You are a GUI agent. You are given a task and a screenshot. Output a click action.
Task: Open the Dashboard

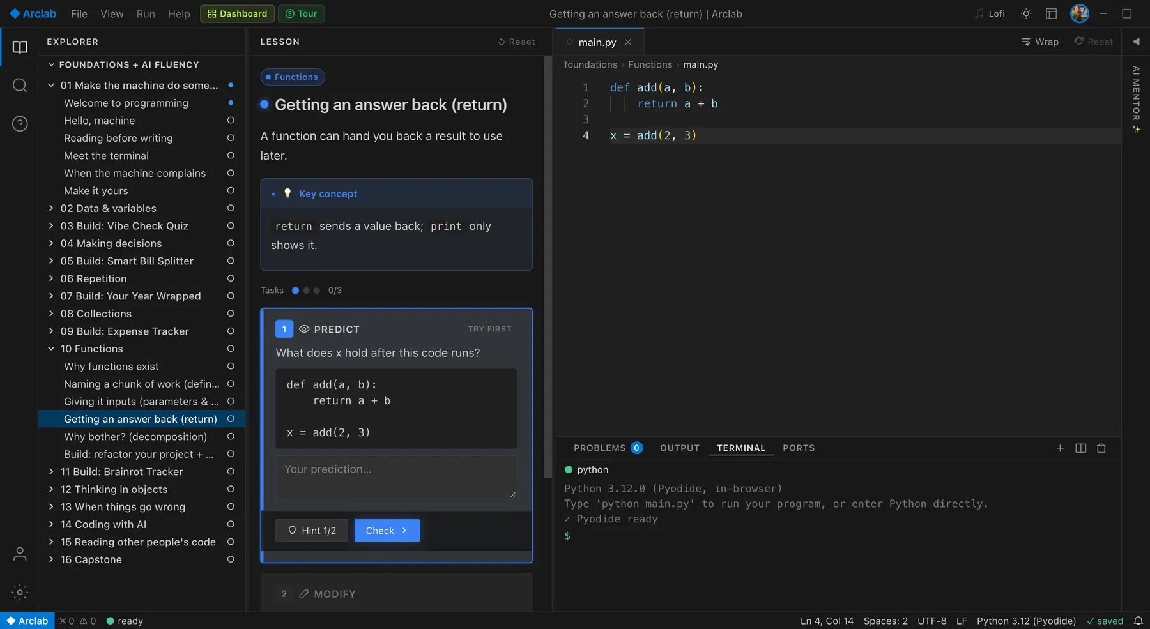238,13
